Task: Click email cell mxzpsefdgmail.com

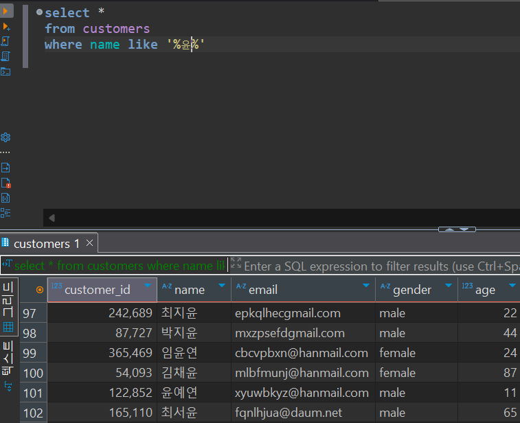Action: coord(303,333)
